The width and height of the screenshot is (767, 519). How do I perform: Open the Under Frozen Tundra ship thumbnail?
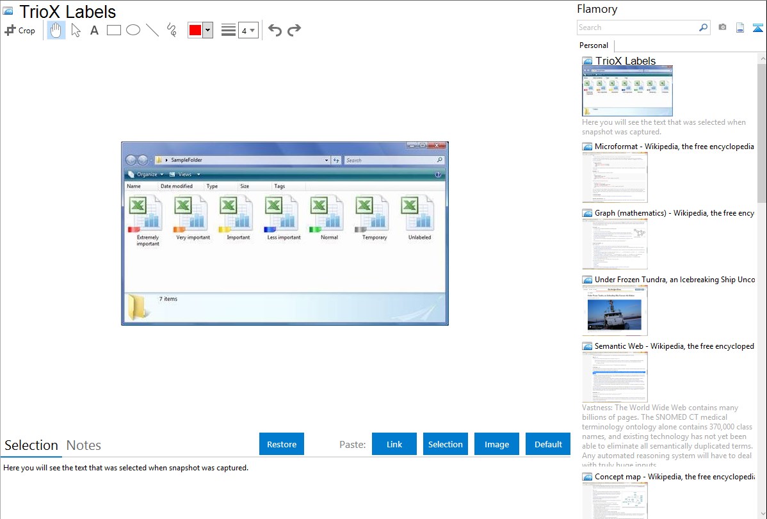(615, 310)
